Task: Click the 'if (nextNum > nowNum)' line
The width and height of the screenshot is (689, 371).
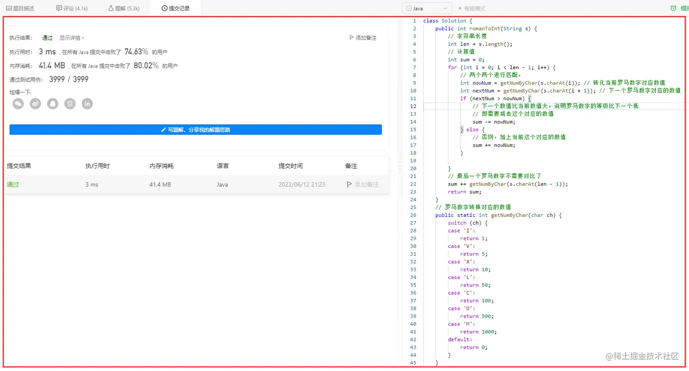Action: (495, 98)
